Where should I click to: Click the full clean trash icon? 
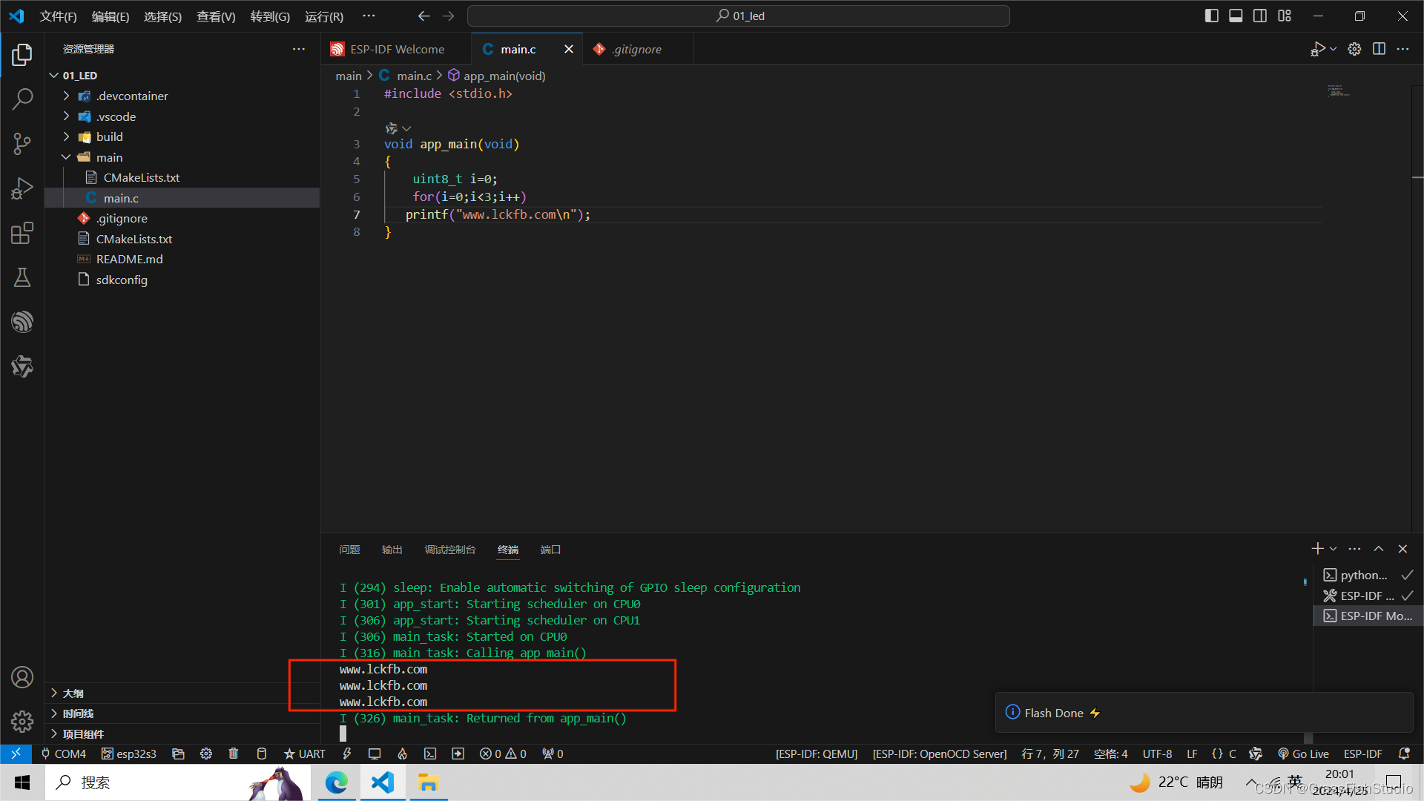[x=234, y=754]
